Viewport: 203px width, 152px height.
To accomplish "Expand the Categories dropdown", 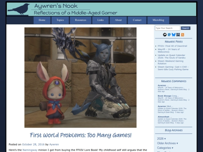I will (165, 148).
